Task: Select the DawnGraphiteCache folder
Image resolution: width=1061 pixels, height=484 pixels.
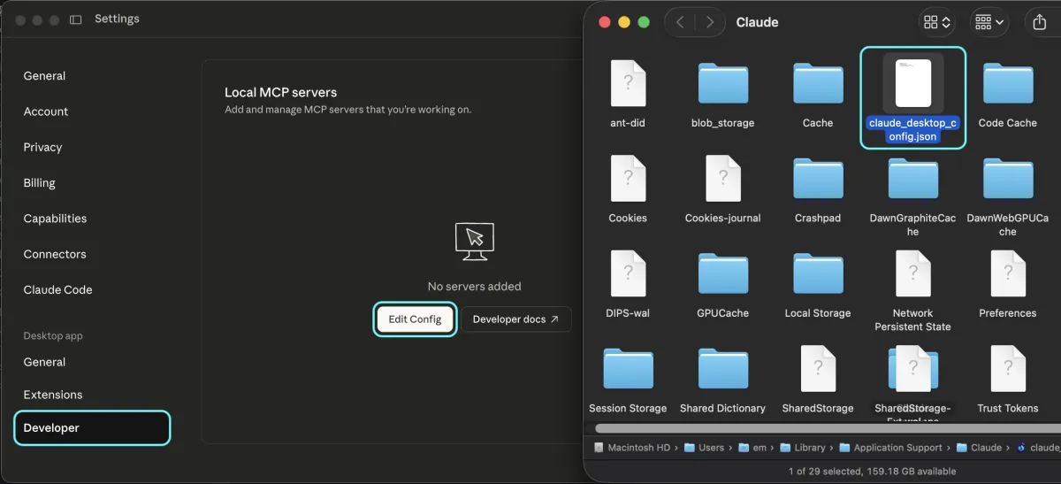Action: tap(913, 196)
